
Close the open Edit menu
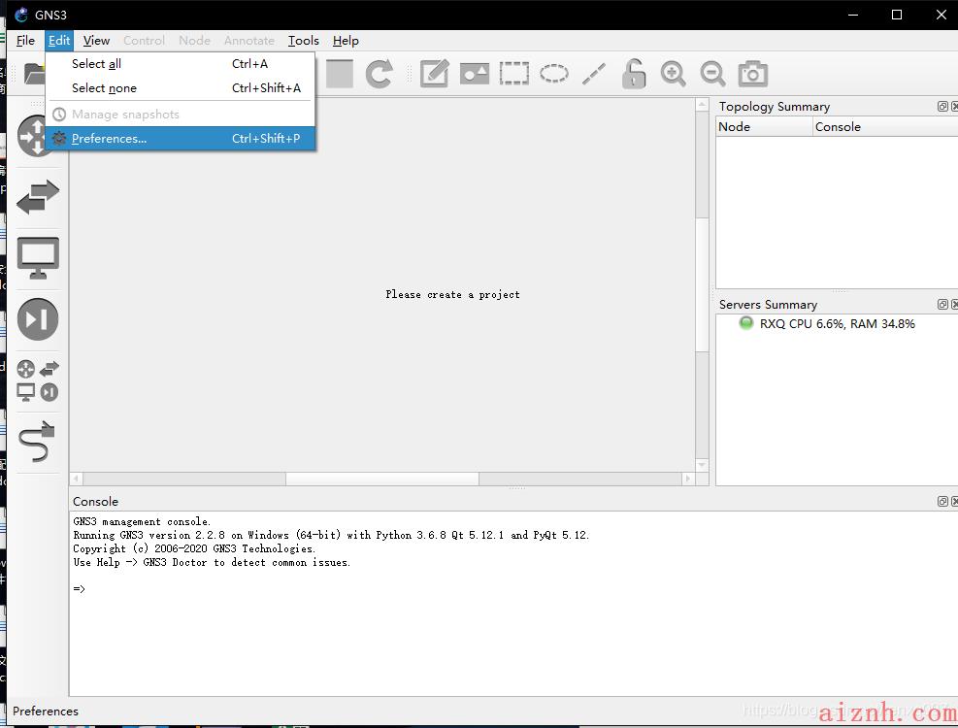coord(59,41)
